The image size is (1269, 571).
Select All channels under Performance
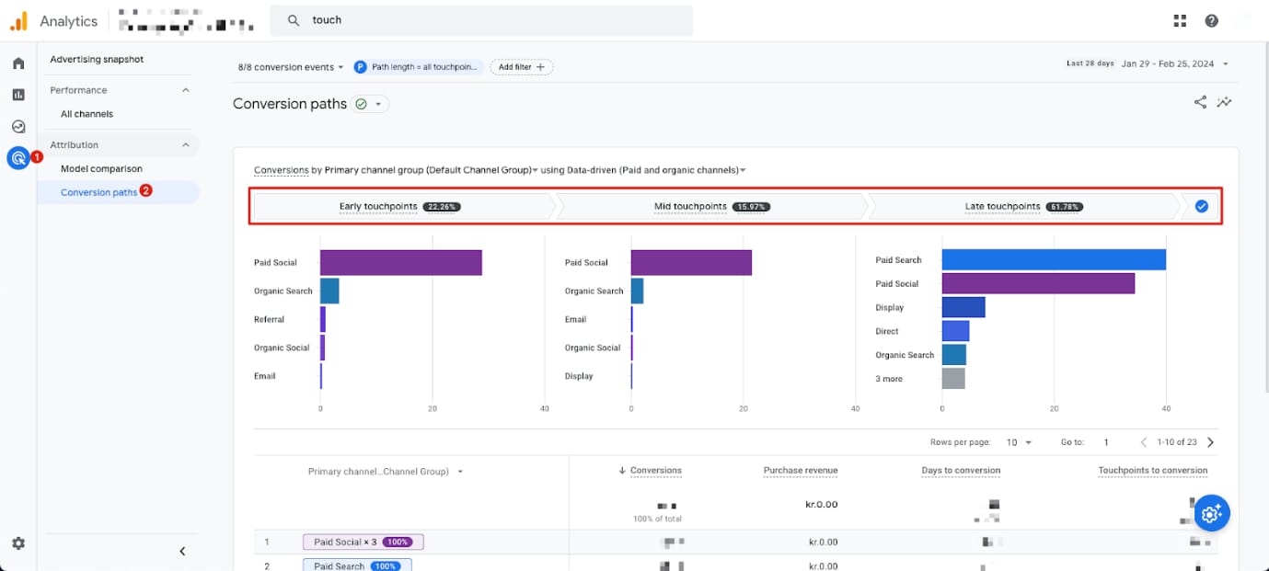click(87, 114)
